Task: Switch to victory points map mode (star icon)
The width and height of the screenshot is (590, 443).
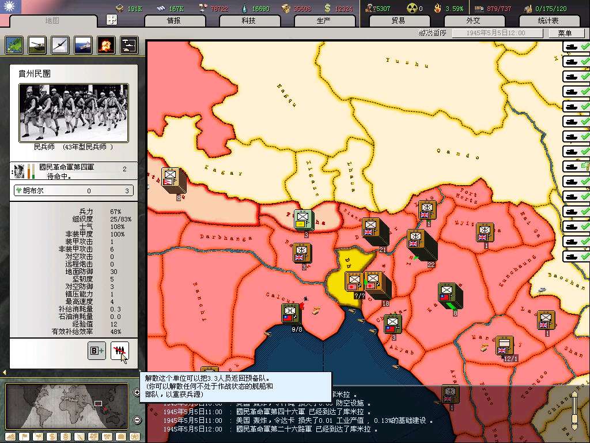Action: [135, 437]
